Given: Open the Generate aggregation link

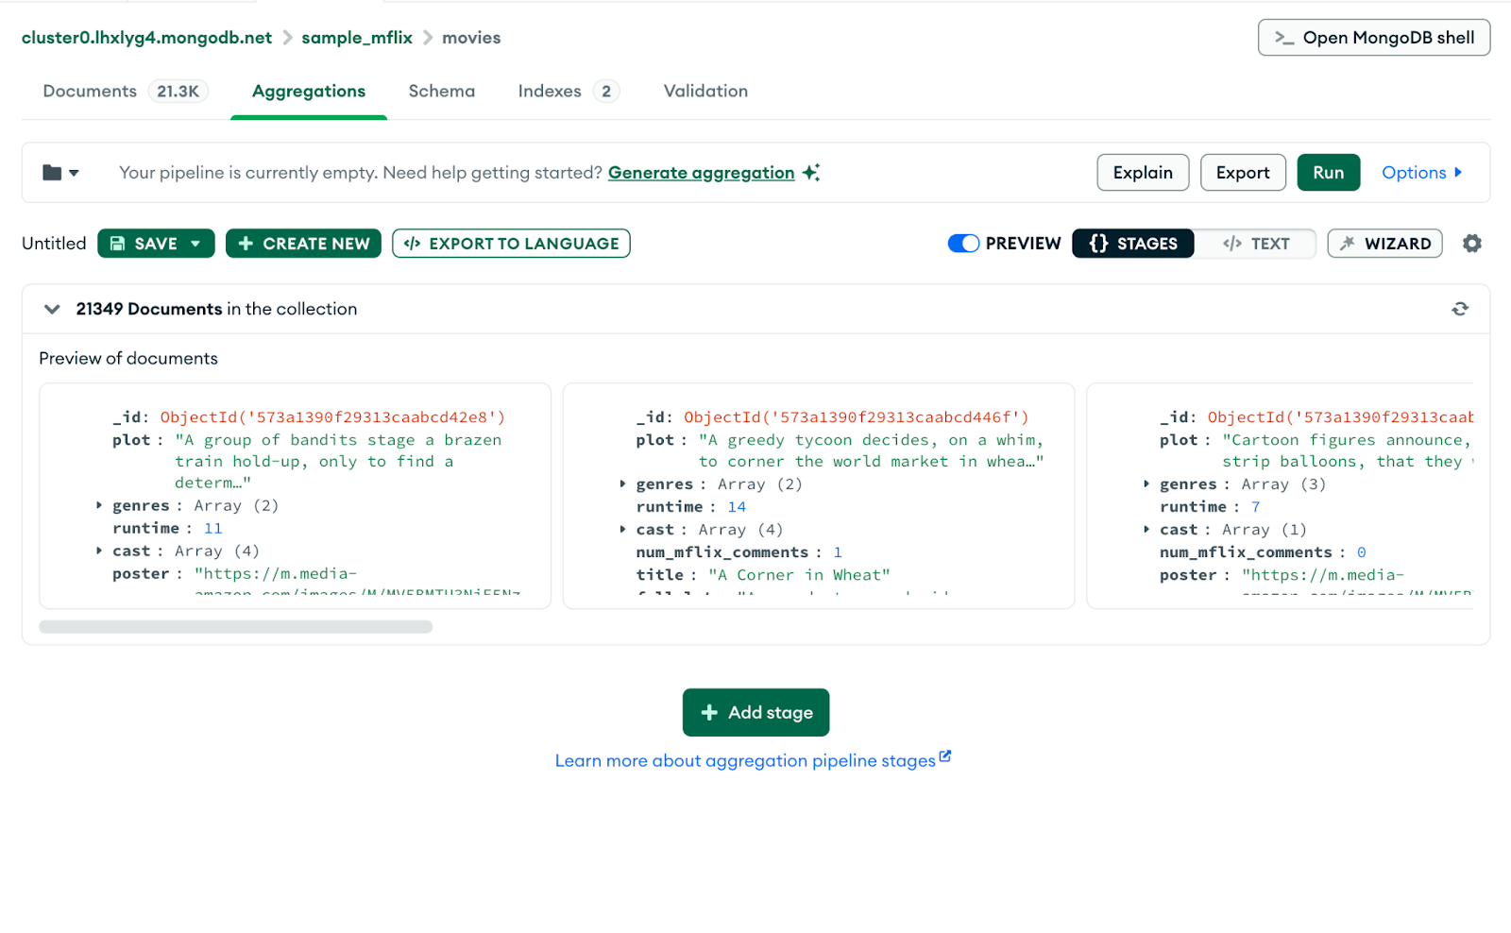Looking at the screenshot, I should [x=701, y=172].
